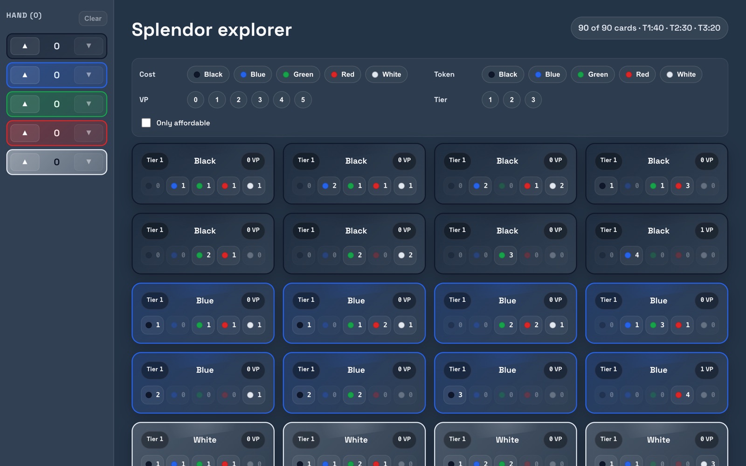Filter by Green token
The height and width of the screenshot is (466, 746).
click(593, 75)
